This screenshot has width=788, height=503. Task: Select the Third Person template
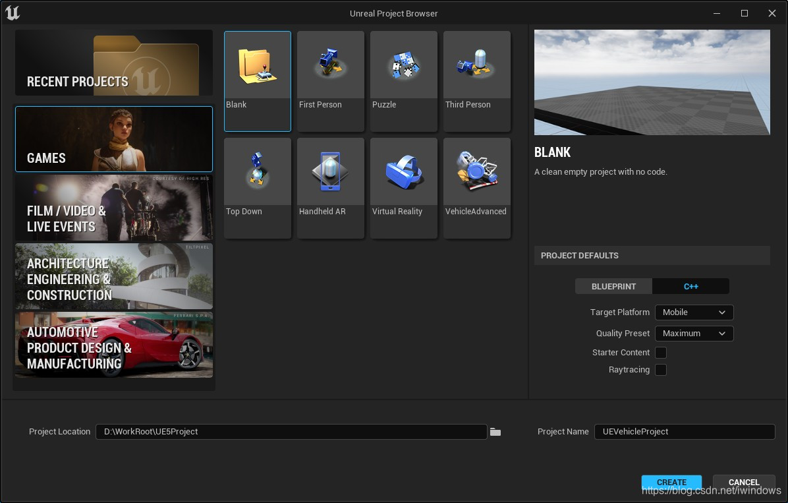click(x=477, y=81)
